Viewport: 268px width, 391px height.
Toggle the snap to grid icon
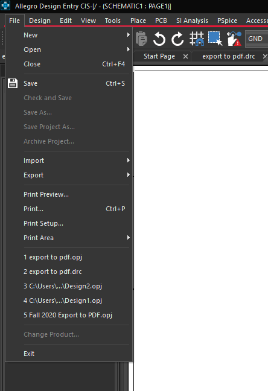(197, 39)
